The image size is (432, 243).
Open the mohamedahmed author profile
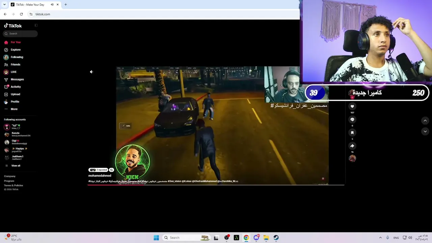coord(100,175)
